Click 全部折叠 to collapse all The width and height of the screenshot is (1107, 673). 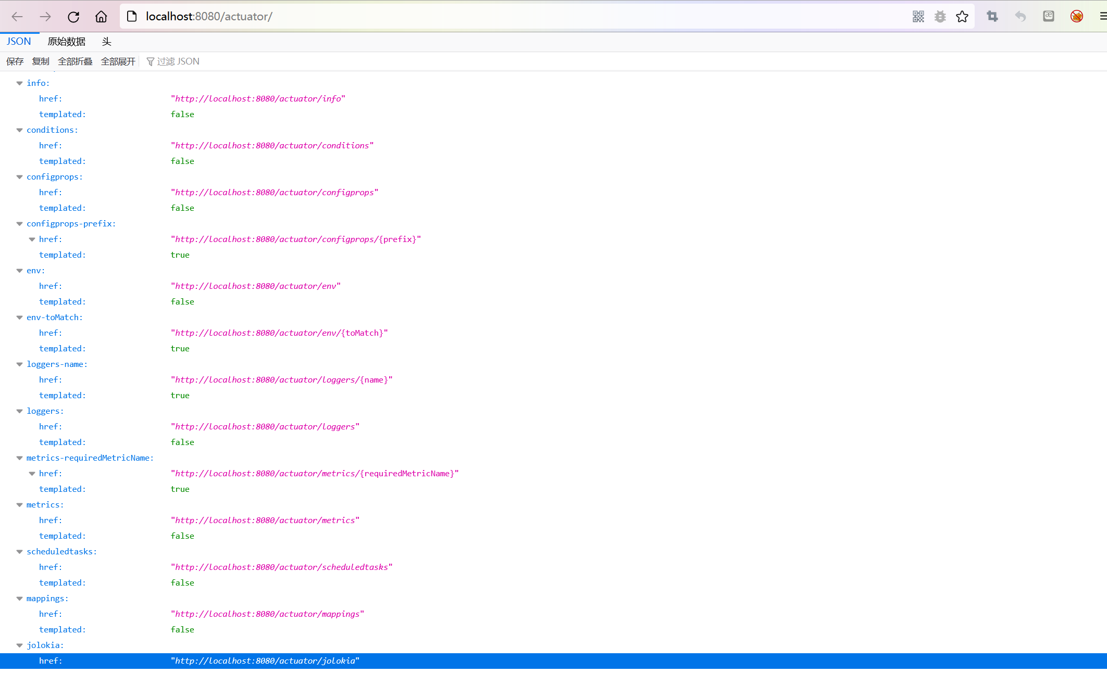tap(75, 61)
